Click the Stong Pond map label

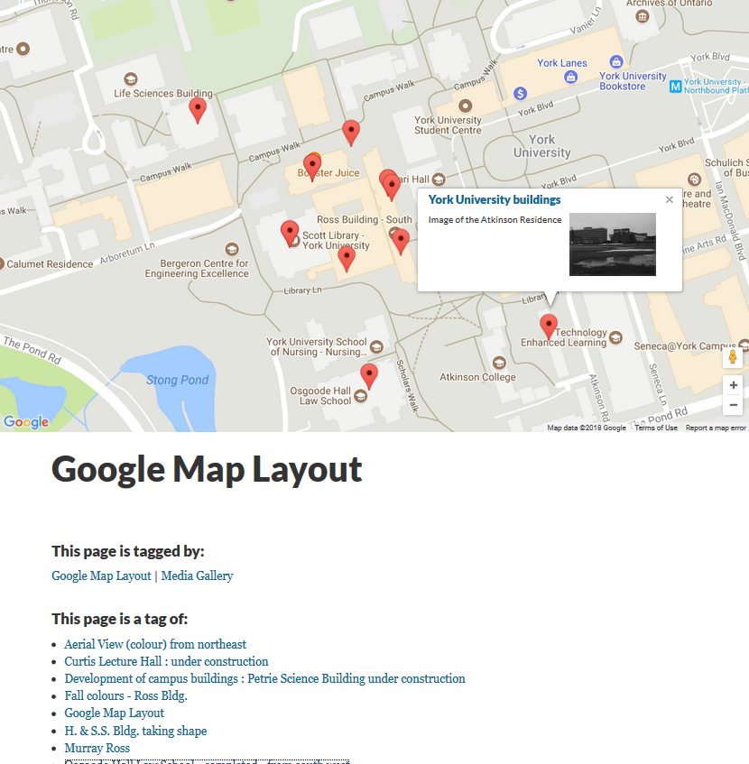pos(178,380)
